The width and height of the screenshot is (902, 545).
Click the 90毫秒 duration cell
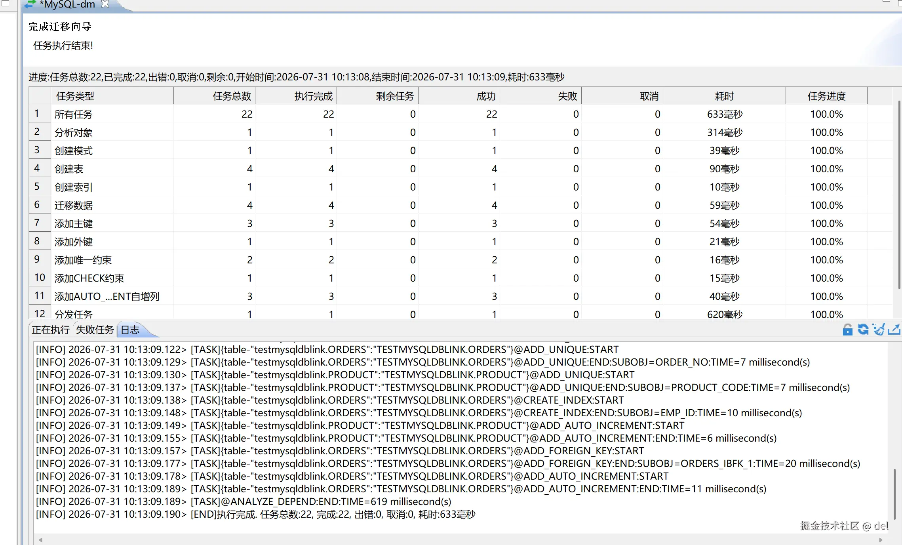click(x=725, y=169)
